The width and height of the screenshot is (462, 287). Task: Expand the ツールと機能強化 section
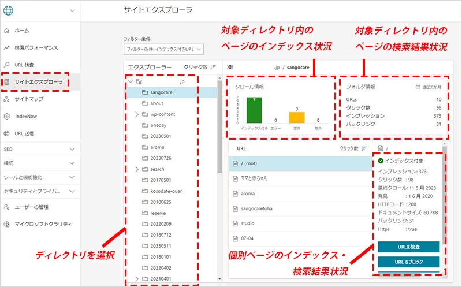(x=72, y=177)
